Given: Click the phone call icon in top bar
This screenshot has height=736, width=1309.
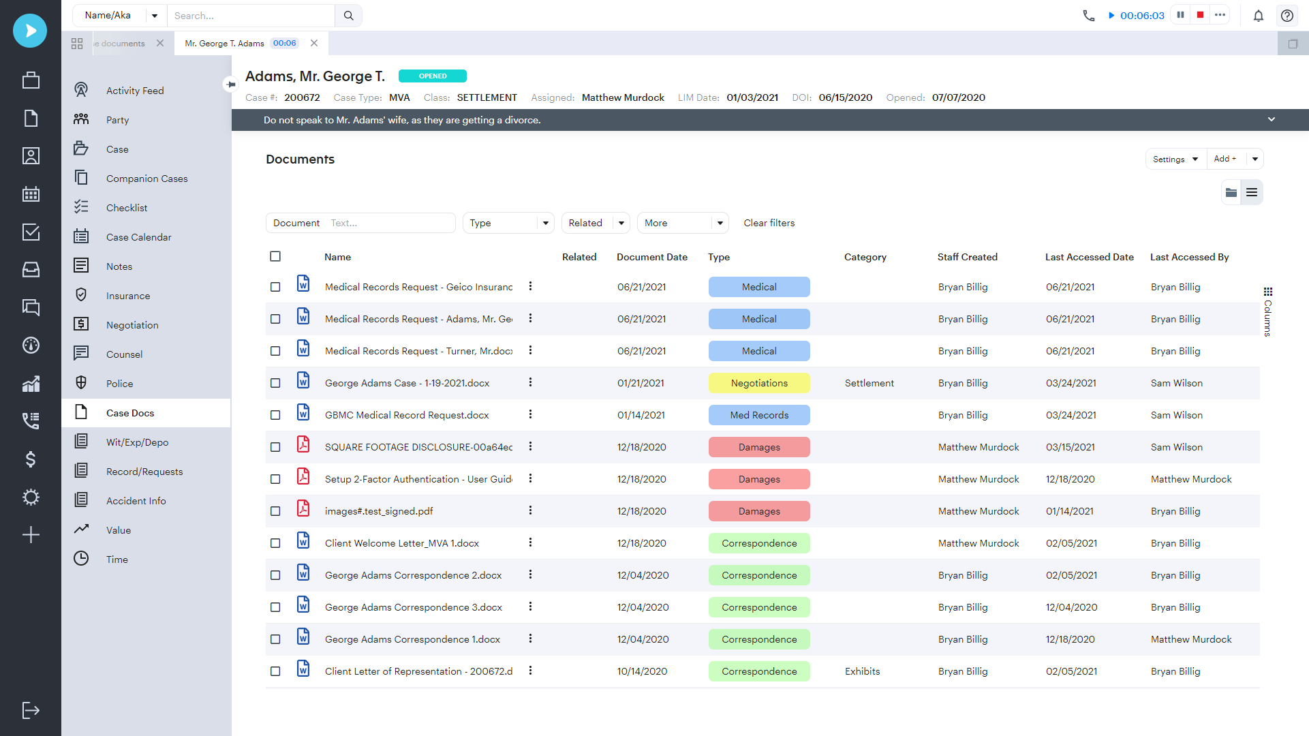Looking at the screenshot, I should pyautogui.click(x=1088, y=16).
